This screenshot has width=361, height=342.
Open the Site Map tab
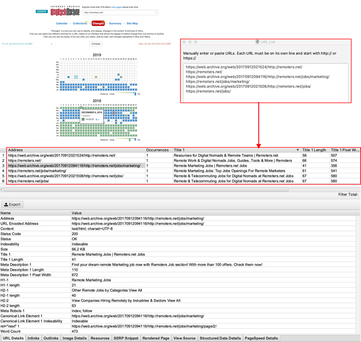[x=132, y=24]
